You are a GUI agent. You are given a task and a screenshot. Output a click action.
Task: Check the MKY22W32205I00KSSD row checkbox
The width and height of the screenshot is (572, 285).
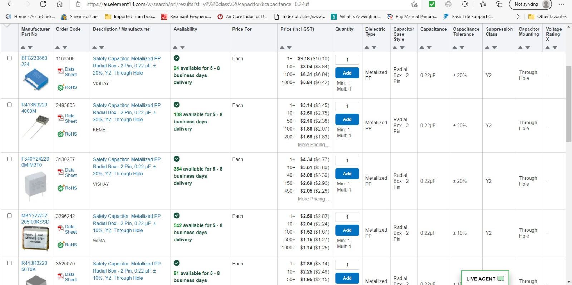tap(9, 216)
